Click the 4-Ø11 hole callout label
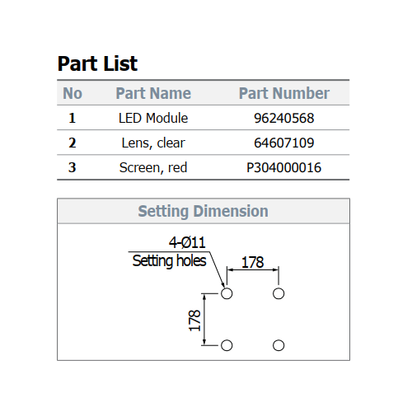412x412 pixels. pyautogui.click(x=187, y=242)
